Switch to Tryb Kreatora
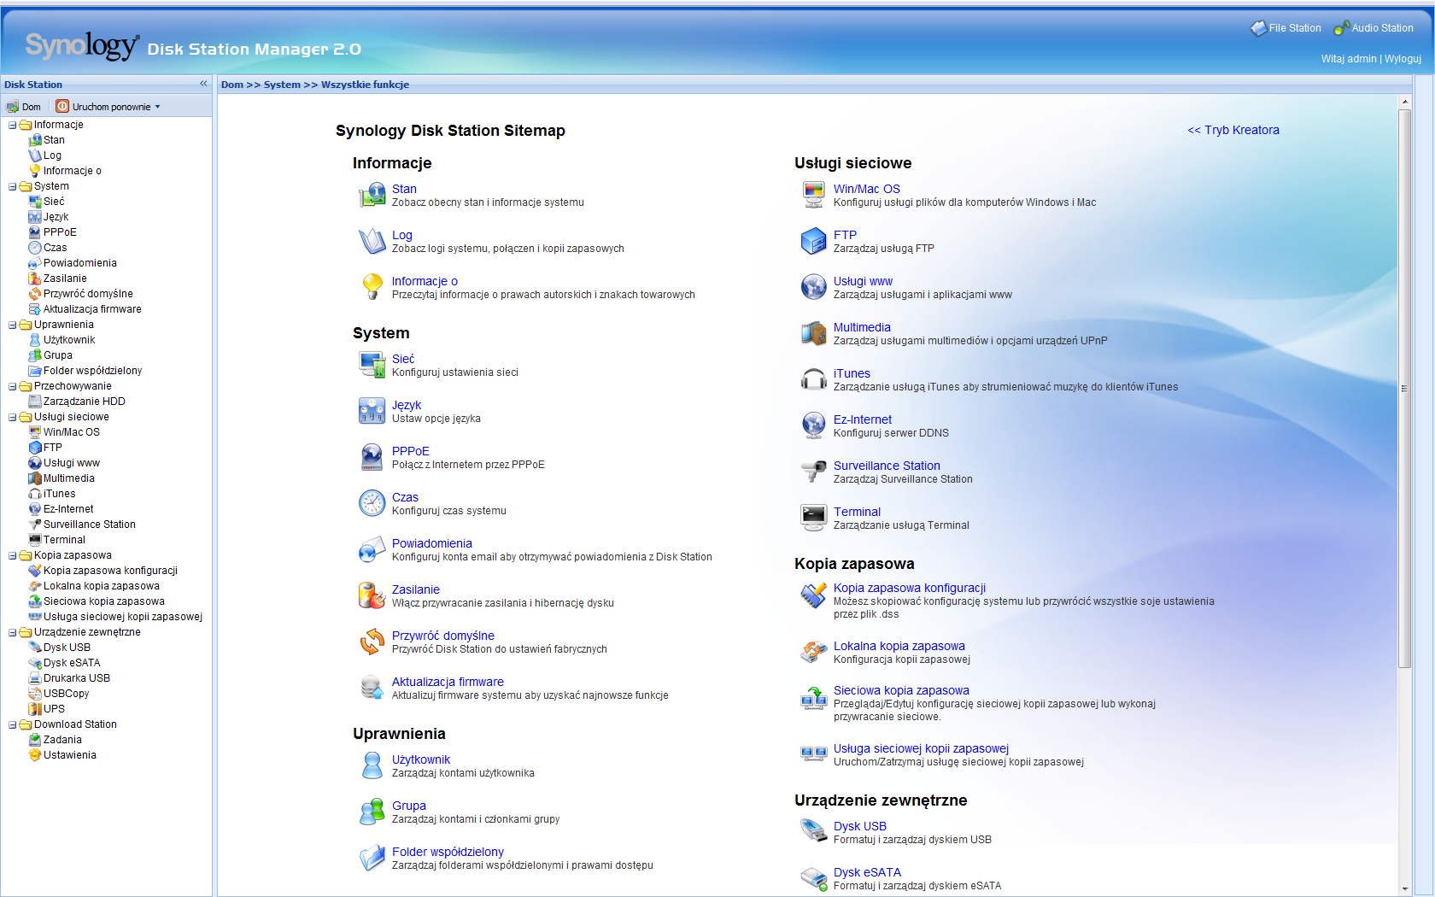The height and width of the screenshot is (897, 1435). [x=1233, y=130]
